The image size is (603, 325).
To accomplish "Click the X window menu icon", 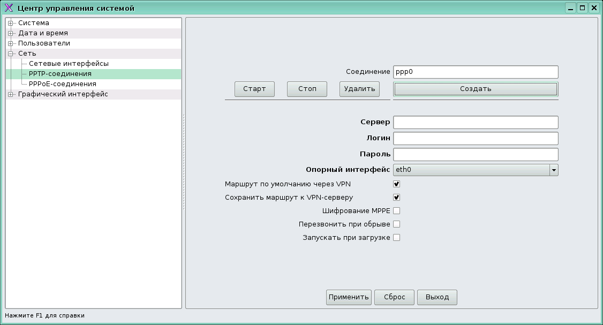I will coord(9,8).
